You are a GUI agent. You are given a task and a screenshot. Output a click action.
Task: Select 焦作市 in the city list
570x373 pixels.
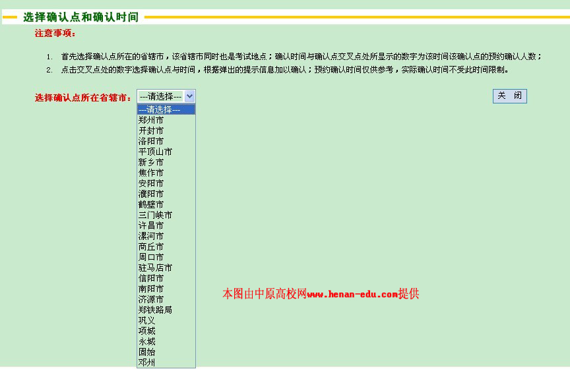point(151,173)
